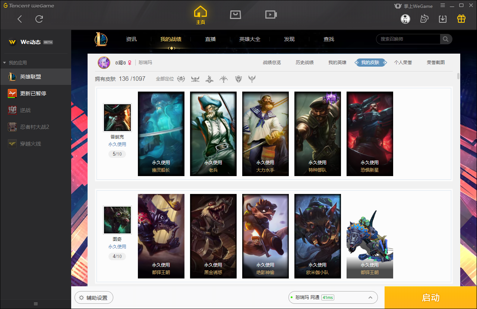
Task: Click the summoner profile avatar
Action: coord(104,63)
